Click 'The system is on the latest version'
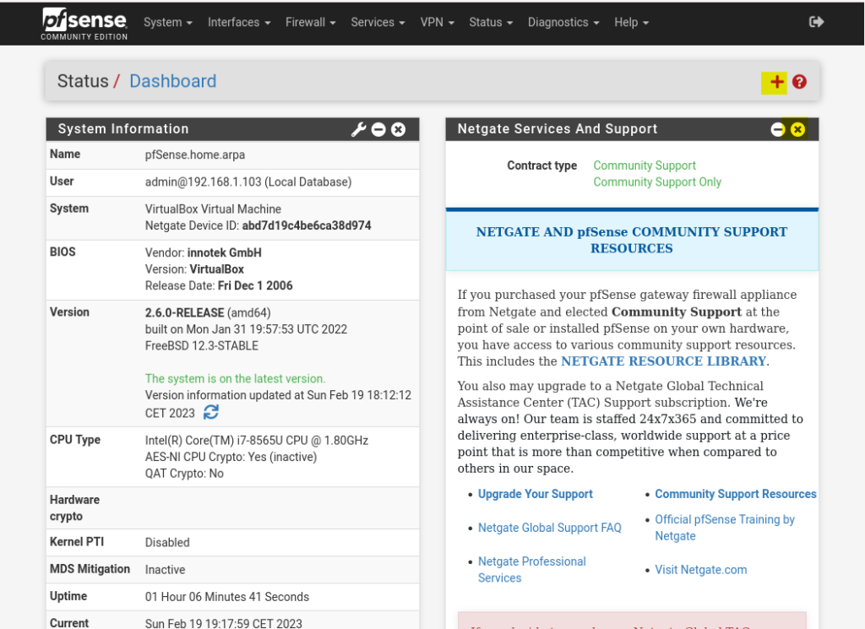Screen dimensions: 865x629 pyautogui.click(x=235, y=379)
